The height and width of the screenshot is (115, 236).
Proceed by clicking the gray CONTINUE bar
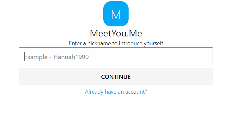pyautogui.click(x=116, y=77)
